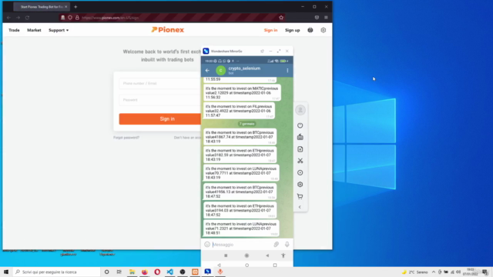
Task: Show hidden system tray icons
Action: [x=434, y=272]
